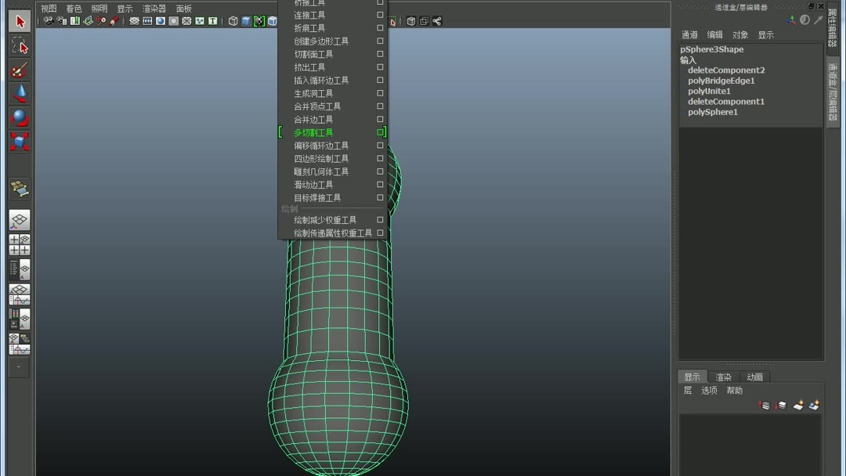Click the polySphere1 input node
This screenshot has width=846, height=476.
coord(712,112)
